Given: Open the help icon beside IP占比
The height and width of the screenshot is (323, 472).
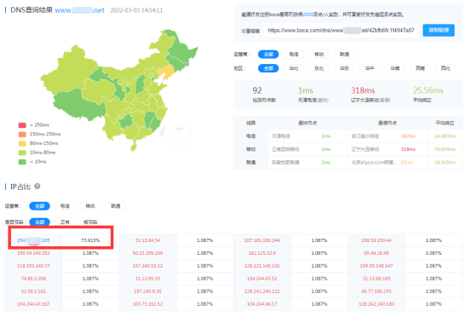Looking at the screenshot, I should pos(37,187).
